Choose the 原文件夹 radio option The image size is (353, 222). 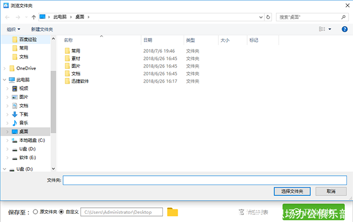(x=35, y=212)
